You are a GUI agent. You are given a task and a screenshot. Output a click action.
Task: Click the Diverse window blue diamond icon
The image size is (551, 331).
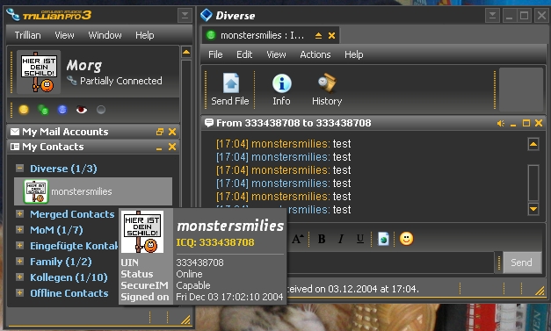pyautogui.click(x=207, y=15)
